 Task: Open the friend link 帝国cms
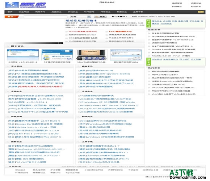coord(55,173)
